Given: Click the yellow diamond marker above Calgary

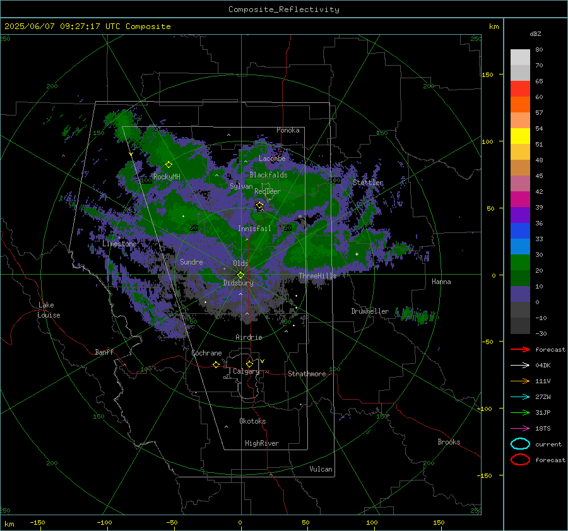Looking at the screenshot, I should pyautogui.click(x=249, y=364).
